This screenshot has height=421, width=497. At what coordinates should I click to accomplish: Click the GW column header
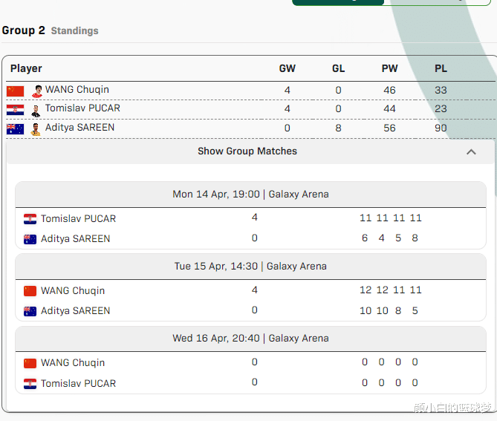(287, 68)
